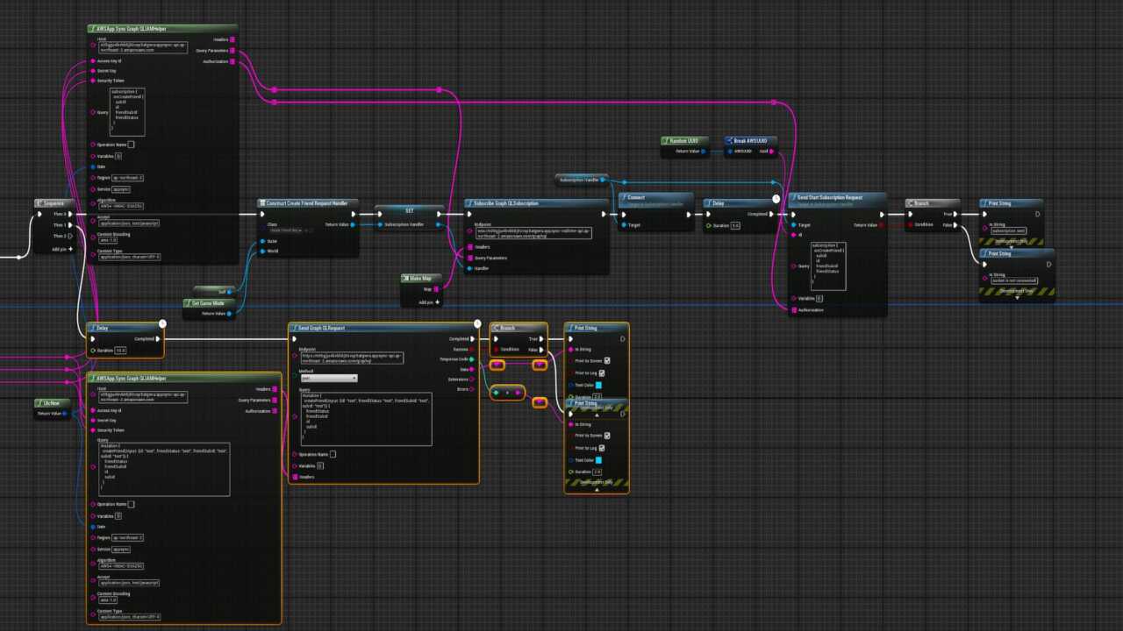Click Random UUID Return Value pin
The height and width of the screenshot is (631, 1123).
[704, 152]
